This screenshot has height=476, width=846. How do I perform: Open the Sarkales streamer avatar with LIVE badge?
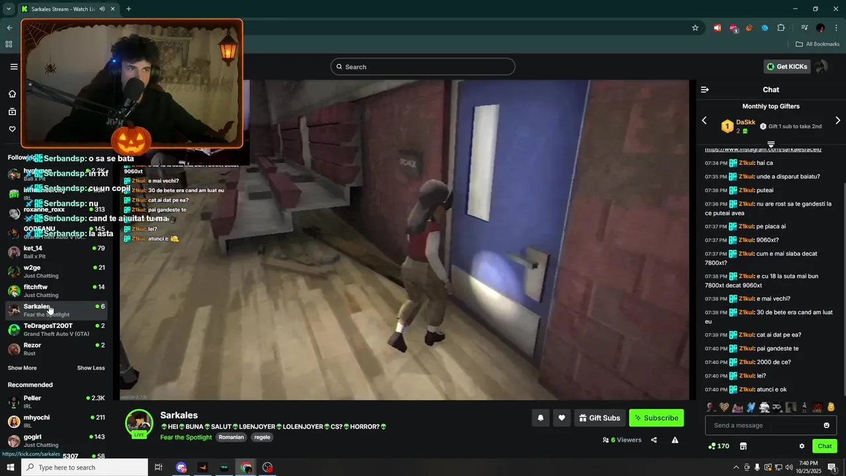pyautogui.click(x=139, y=424)
